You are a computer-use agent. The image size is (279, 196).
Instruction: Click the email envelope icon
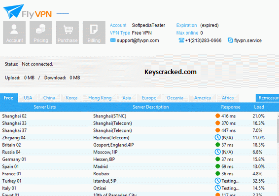tap(113, 40)
